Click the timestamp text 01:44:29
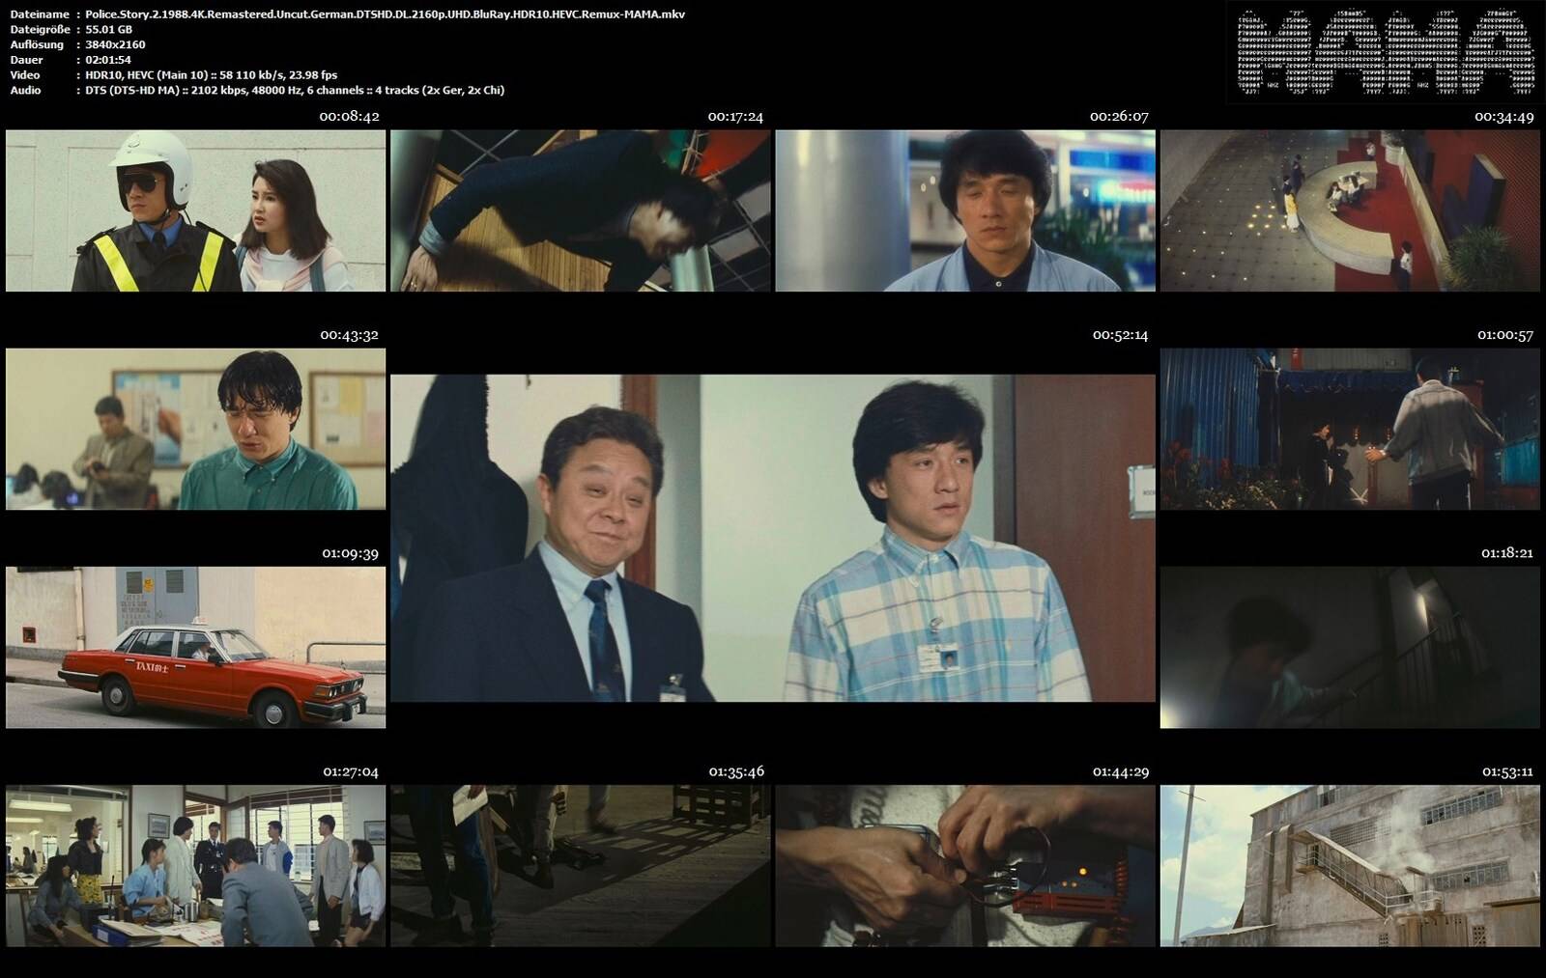 [1121, 771]
